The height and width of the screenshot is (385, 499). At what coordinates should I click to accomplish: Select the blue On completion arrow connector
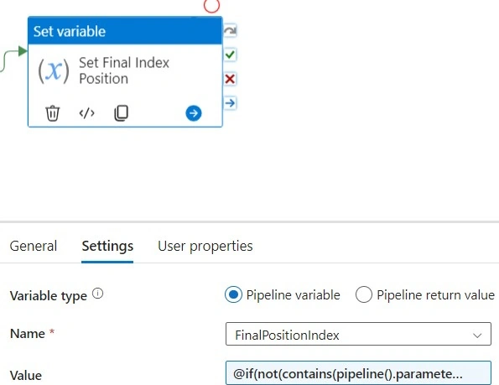click(x=230, y=103)
